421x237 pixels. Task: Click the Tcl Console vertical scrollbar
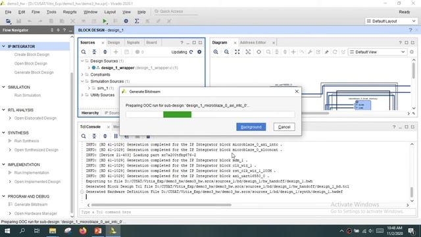(x=412, y=192)
